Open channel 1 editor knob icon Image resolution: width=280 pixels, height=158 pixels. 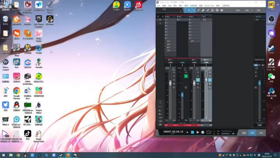coord(174,87)
